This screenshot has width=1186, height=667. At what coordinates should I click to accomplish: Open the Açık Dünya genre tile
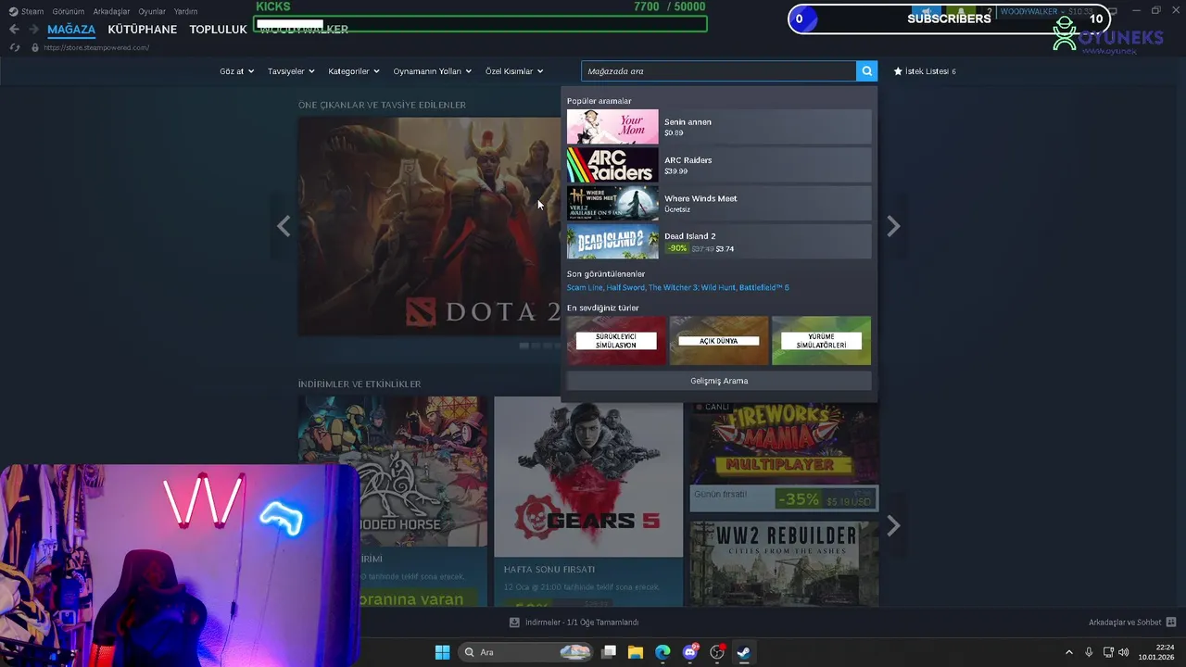point(719,341)
